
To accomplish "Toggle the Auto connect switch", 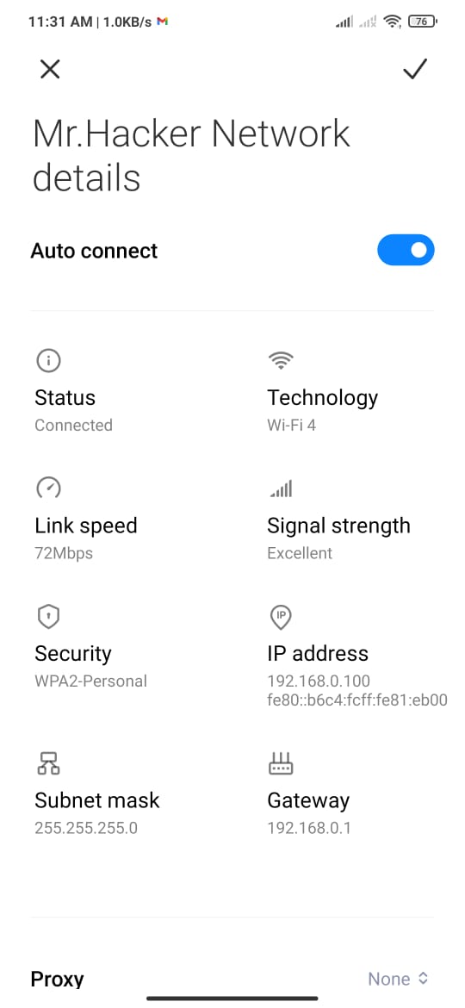I will click(406, 250).
